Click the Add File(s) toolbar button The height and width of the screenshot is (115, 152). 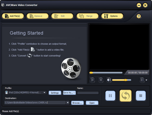point(13,16)
